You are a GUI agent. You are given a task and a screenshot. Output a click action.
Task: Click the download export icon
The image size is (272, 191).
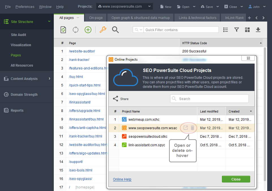pos(258,30)
